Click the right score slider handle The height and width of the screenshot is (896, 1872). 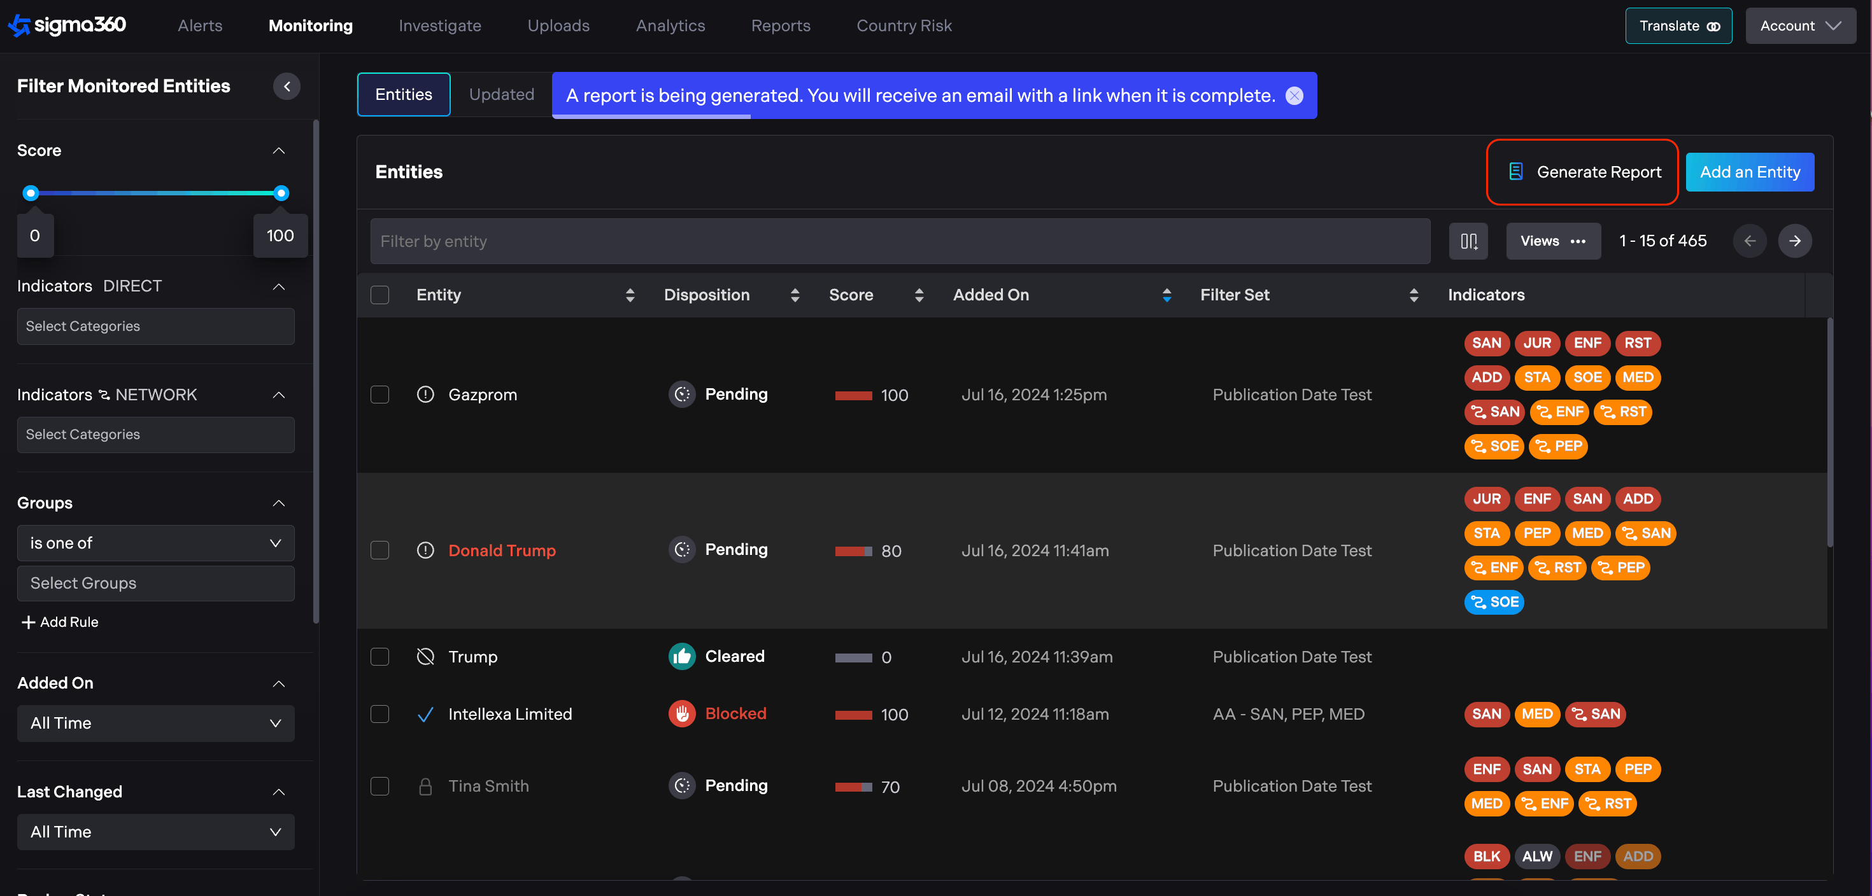(x=281, y=193)
